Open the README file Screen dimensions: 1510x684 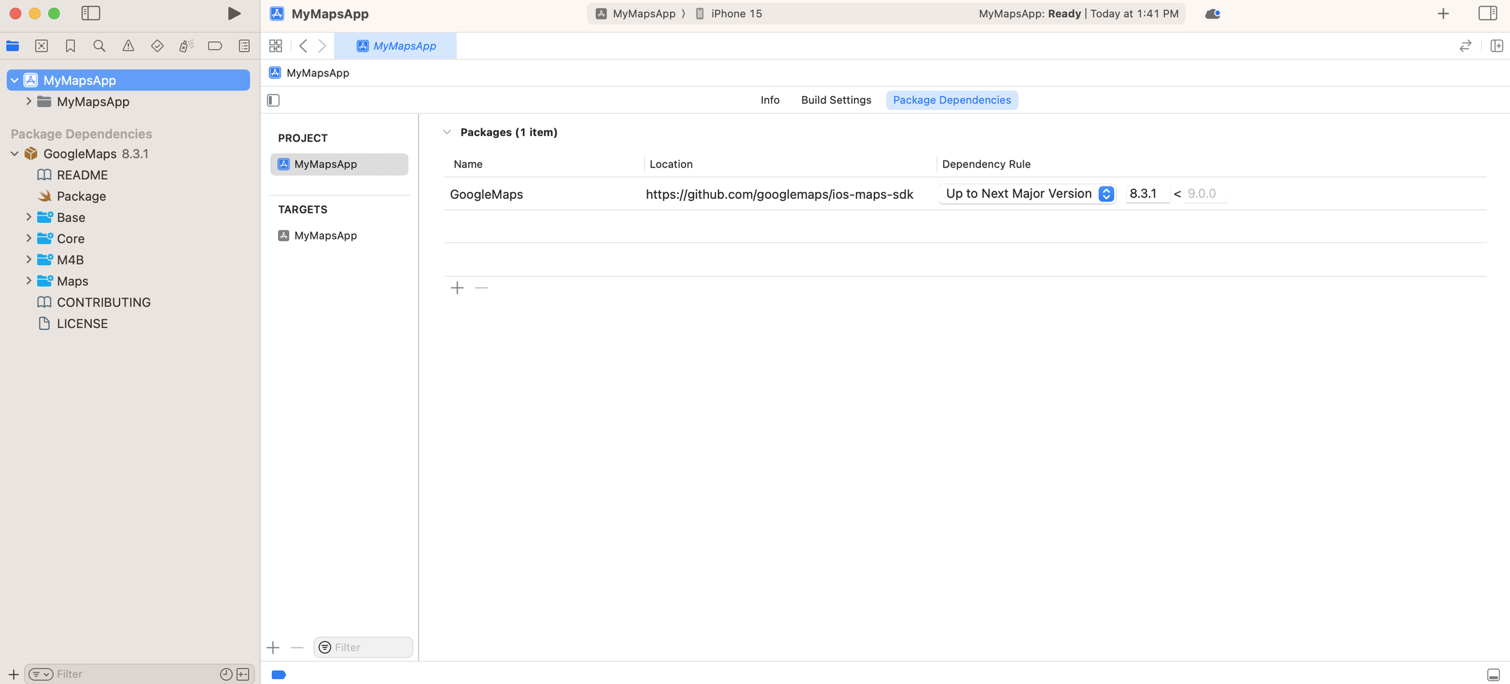pos(82,175)
